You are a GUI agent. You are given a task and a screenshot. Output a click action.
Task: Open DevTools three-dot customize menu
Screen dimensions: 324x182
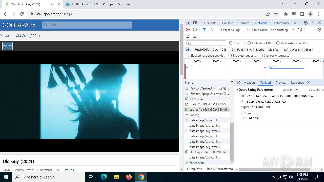[313, 23]
